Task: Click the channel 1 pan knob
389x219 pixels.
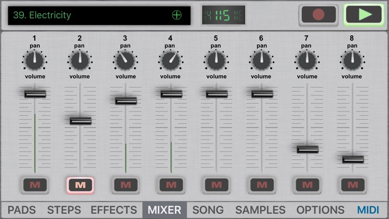Action: (x=35, y=60)
